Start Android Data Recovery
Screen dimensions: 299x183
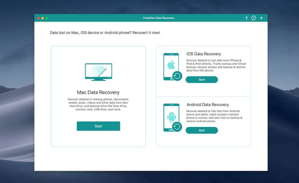(202, 131)
